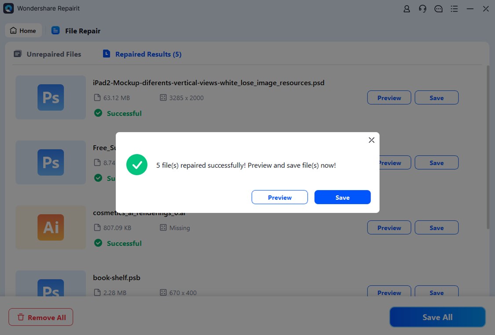Open the feedback chat bubble icon
Screen dimensions: 495x335
pos(438,9)
